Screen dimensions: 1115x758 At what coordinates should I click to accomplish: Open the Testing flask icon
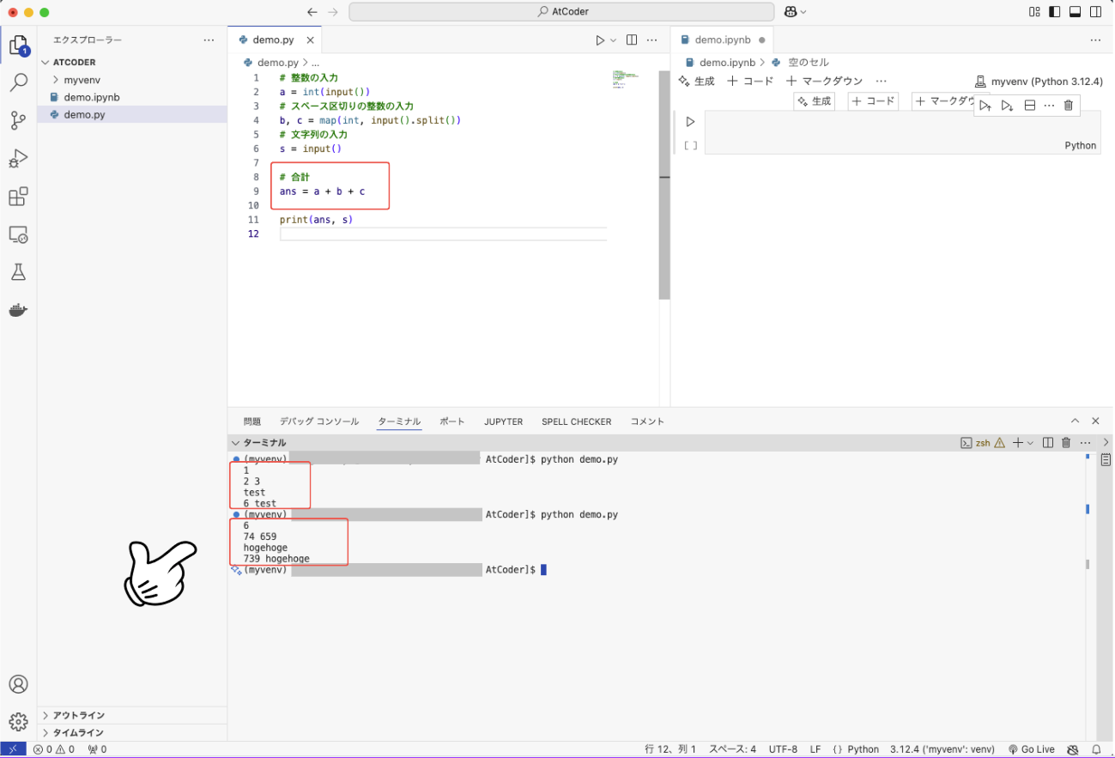[x=18, y=272]
